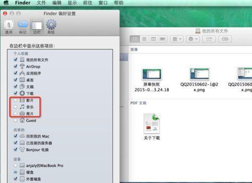Viewport: 252px width, 183px height.
Task: Open the action gear dropdown menu
Action: 193,39
